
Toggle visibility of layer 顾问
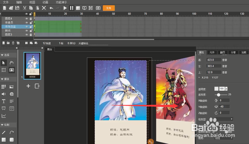26,31
